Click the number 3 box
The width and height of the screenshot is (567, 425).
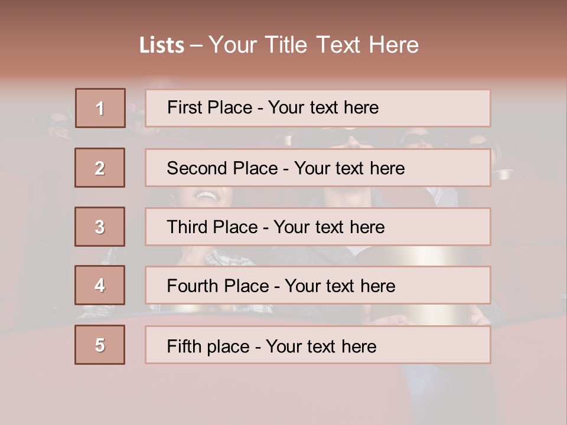pyautogui.click(x=100, y=227)
